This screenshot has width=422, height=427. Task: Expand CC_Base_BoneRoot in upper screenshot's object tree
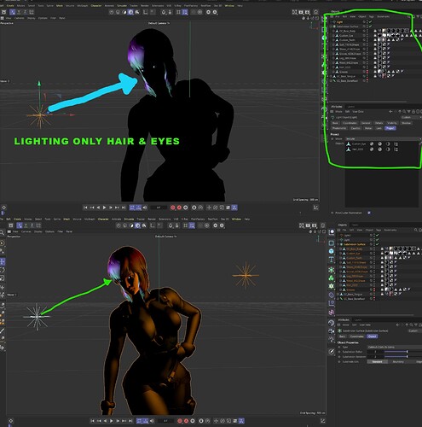pos(331,81)
